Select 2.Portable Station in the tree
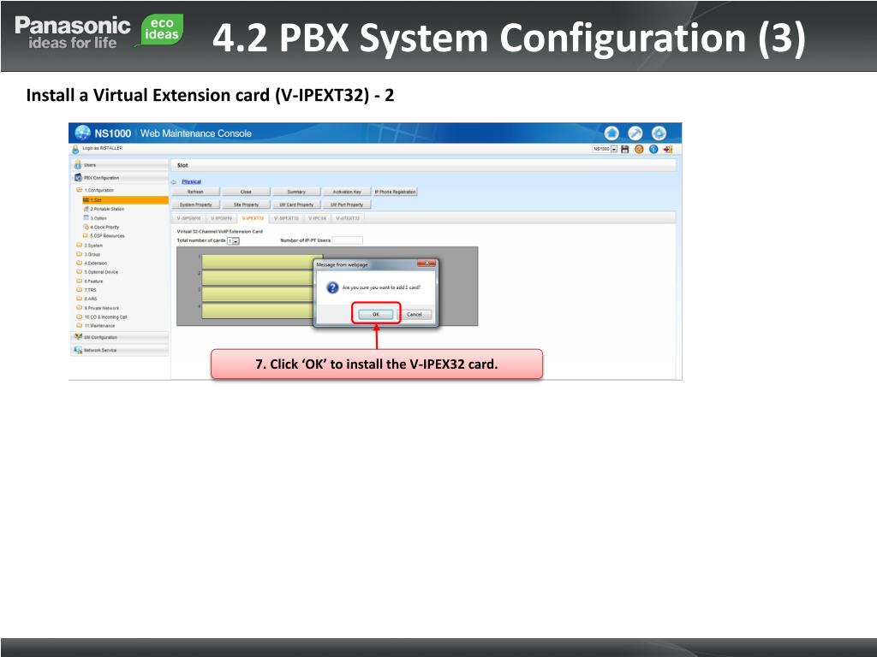 coord(107,209)
